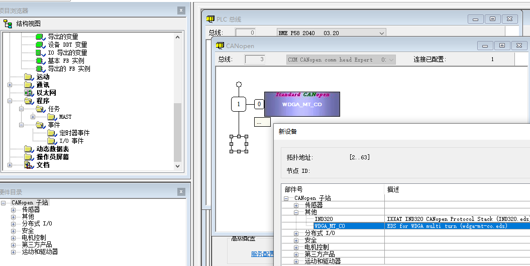Click the 任务 folder icon
Viewport: 530px width, 266px height.
tap(41, 109)
